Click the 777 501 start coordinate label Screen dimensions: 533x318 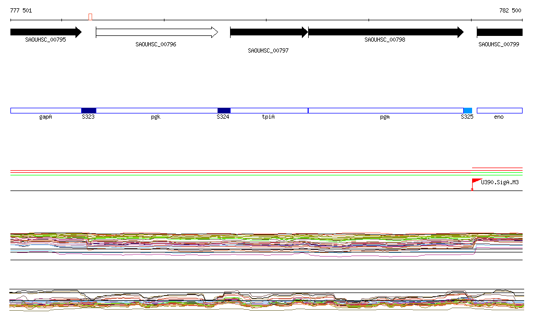pos(21,10)
